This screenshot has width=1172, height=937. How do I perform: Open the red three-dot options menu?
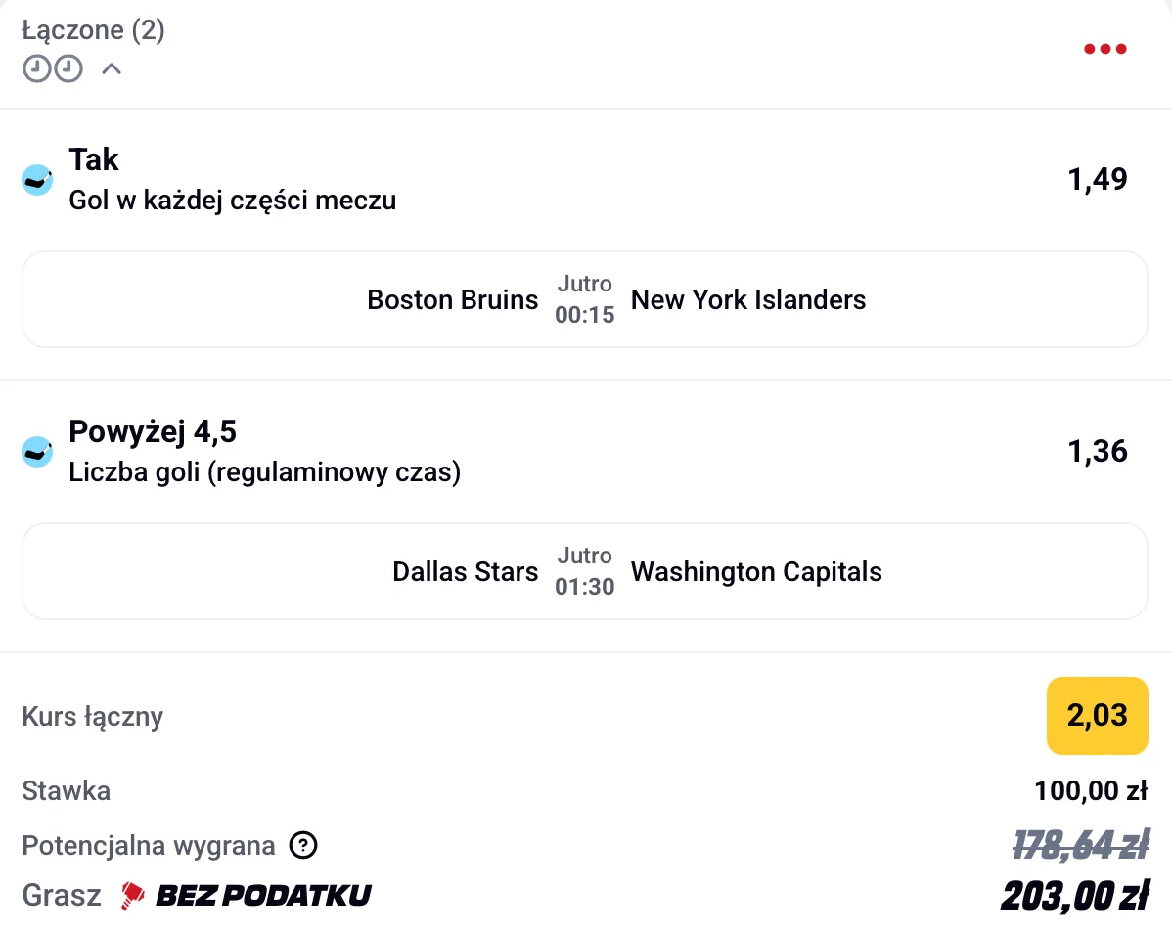tap(1104, 49)
